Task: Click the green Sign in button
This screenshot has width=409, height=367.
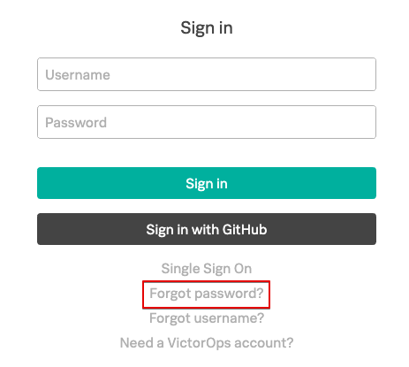Action: tap(207, 183)
